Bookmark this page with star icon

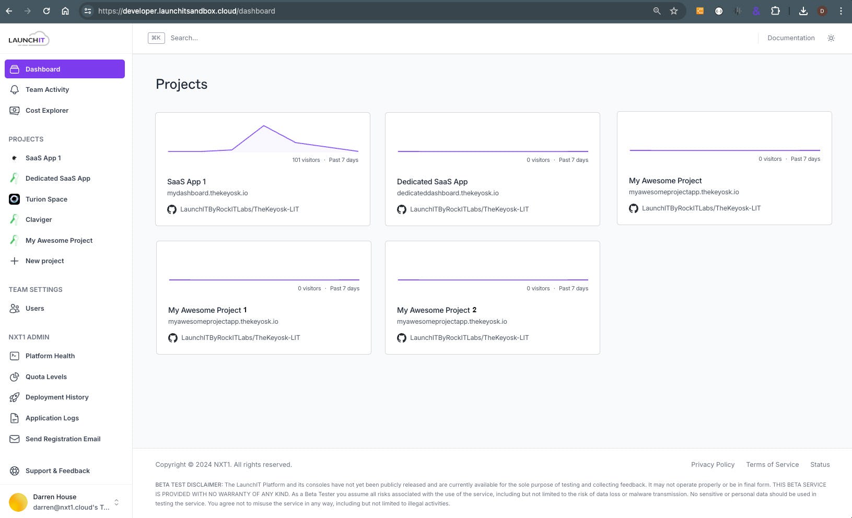point(674,11)
